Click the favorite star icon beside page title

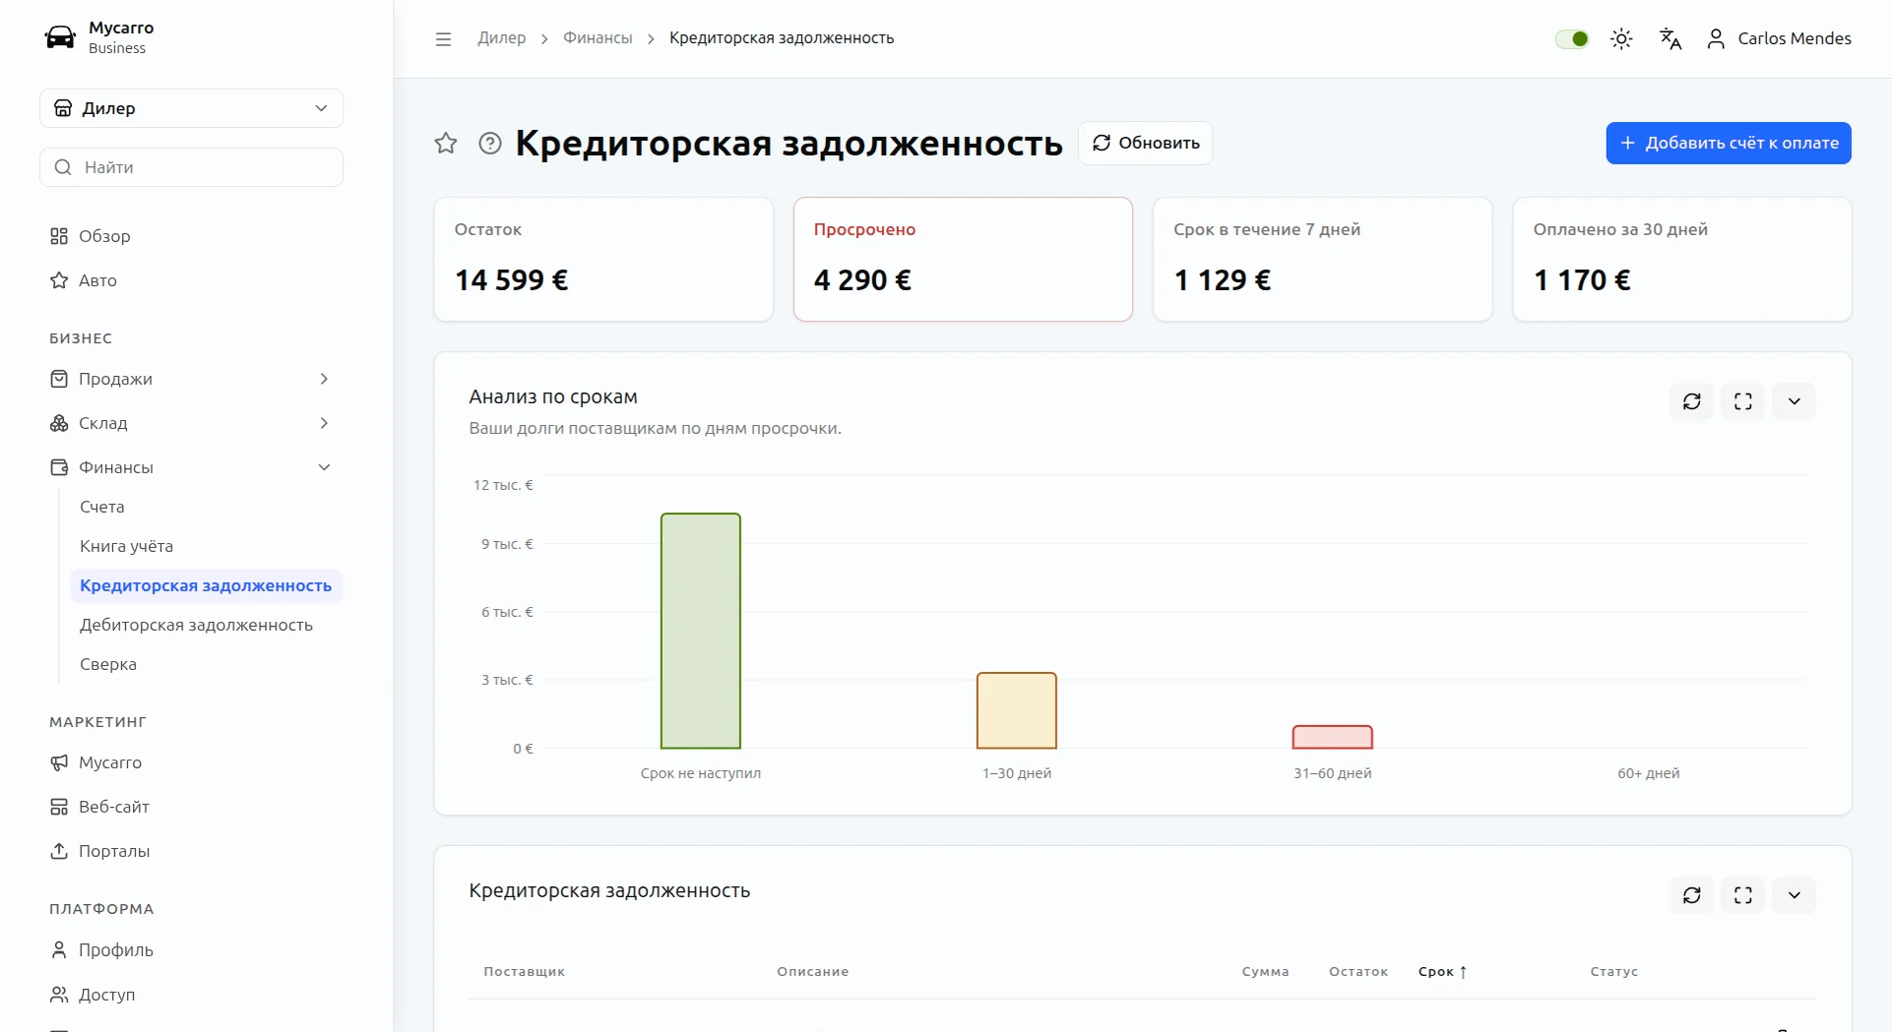coord(446,143)
